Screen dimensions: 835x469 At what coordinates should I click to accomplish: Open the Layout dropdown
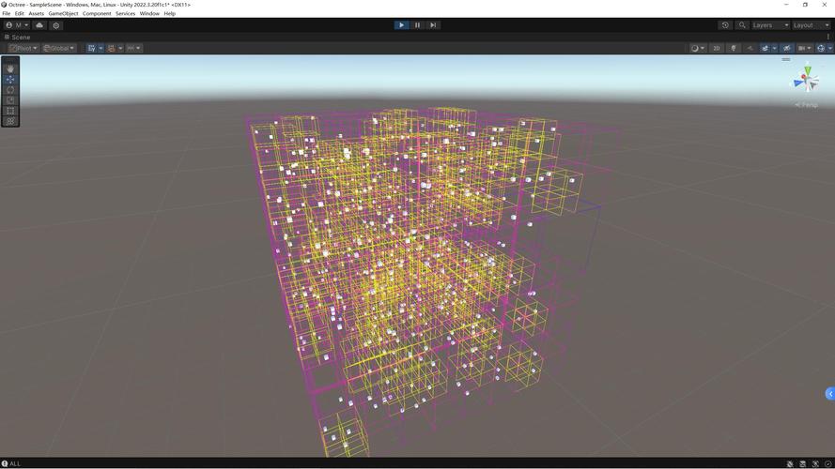coord(811,25)
